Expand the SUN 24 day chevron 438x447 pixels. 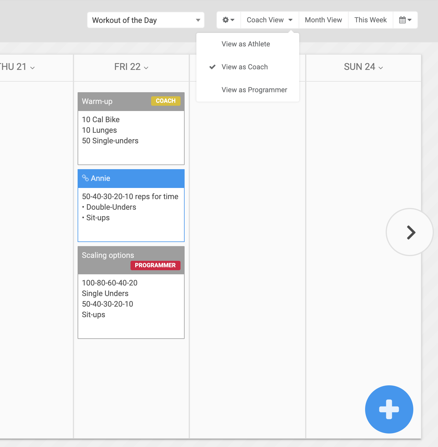pos(381,68)
